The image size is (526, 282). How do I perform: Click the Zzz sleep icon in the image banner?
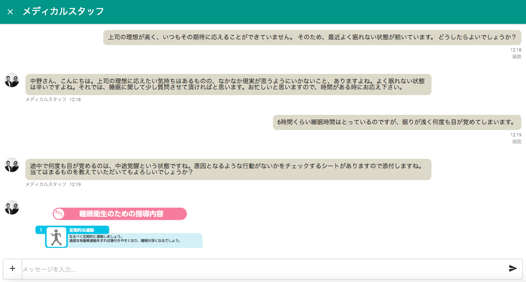(59, 214)
